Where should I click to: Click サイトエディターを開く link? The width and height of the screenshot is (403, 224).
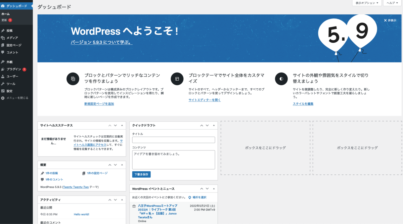pyautogui.click(x=205, y=100)
